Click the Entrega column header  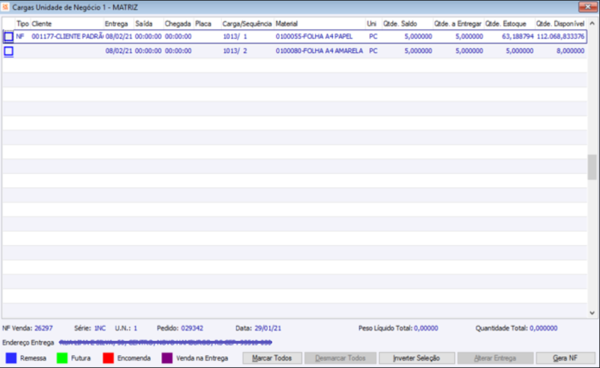pos(118,24)
